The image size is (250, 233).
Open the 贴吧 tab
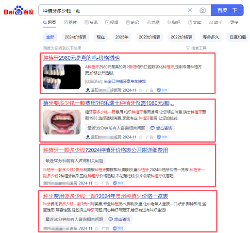pyautogui.click(x=174, y=22)
